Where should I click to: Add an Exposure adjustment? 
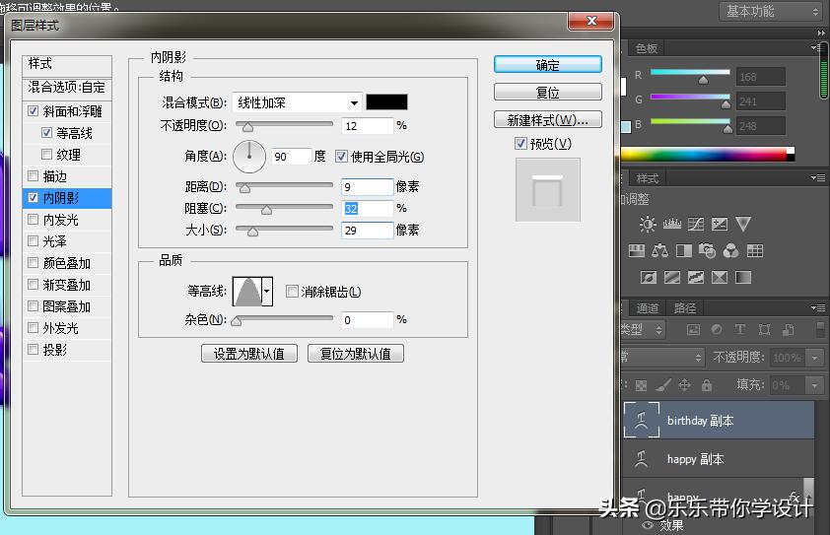click(x=720, y=225)
